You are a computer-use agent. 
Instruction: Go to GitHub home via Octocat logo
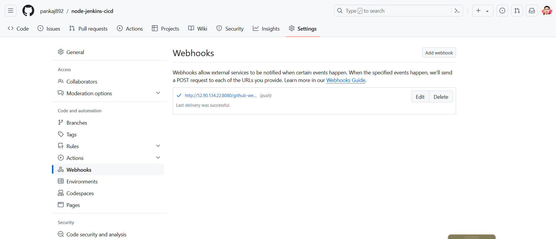(28, 11)
